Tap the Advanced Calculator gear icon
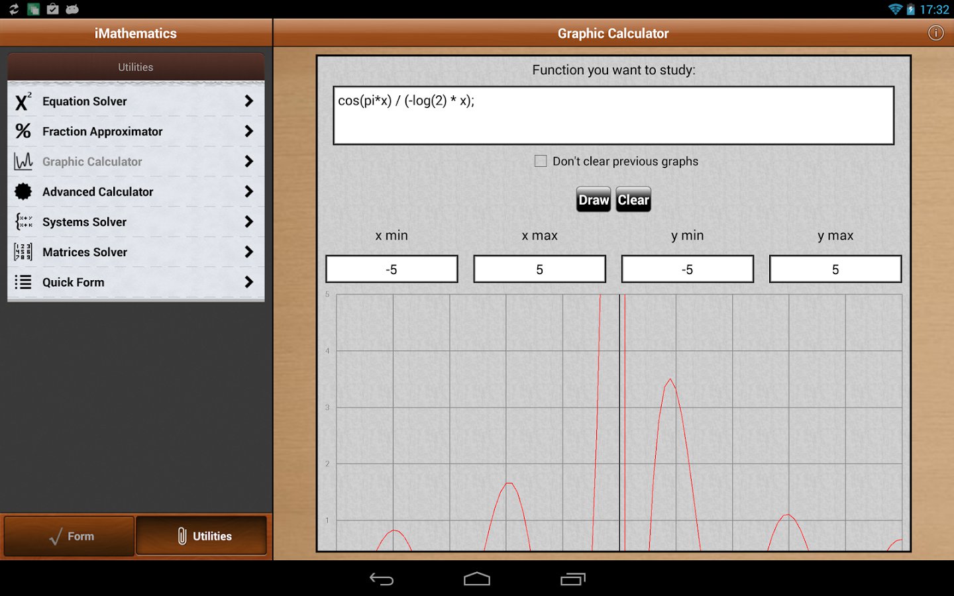Image resolution: width=954 pixels, height=596 pixels. pos(23,192)
